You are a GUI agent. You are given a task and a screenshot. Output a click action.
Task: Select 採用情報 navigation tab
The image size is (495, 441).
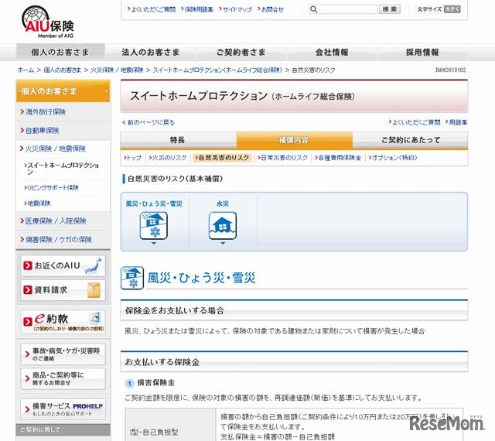pos(422,52)
